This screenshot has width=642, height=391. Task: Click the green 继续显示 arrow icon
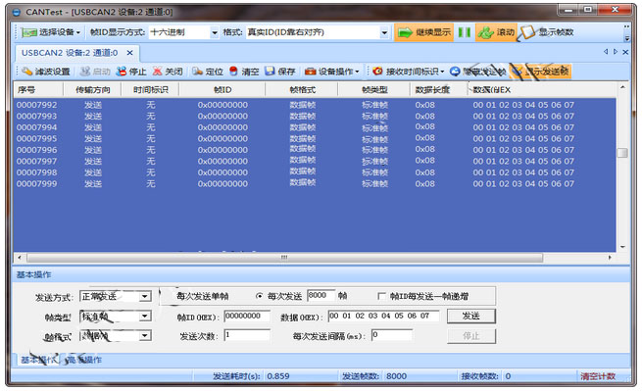(x=405, y=32)
